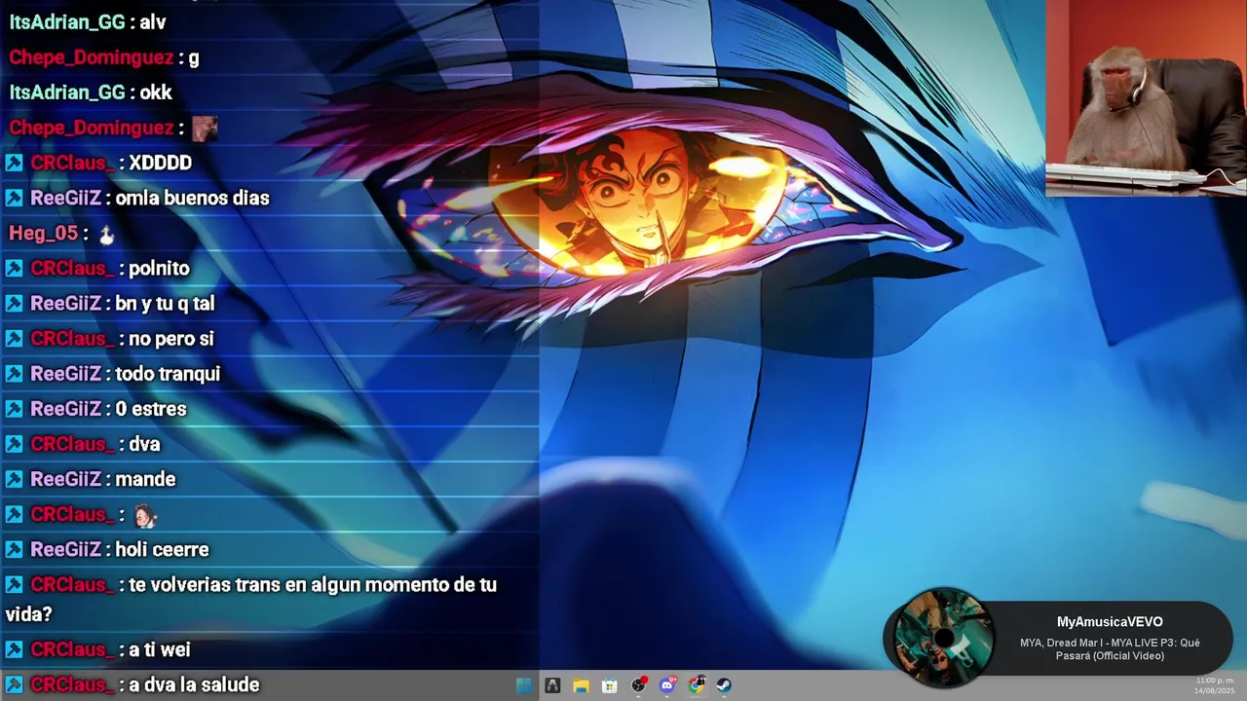Image resolution: width=1247 pixels, height=701 pixels.
Task: Click the badge beside 'bn y tu q tal'
Action: point(14,303)
